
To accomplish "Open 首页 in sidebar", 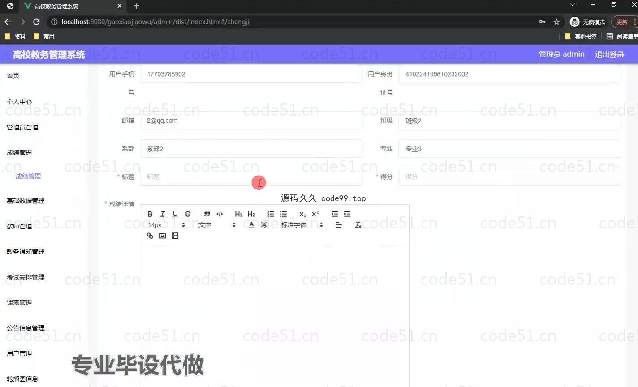I will pos(13,76).
